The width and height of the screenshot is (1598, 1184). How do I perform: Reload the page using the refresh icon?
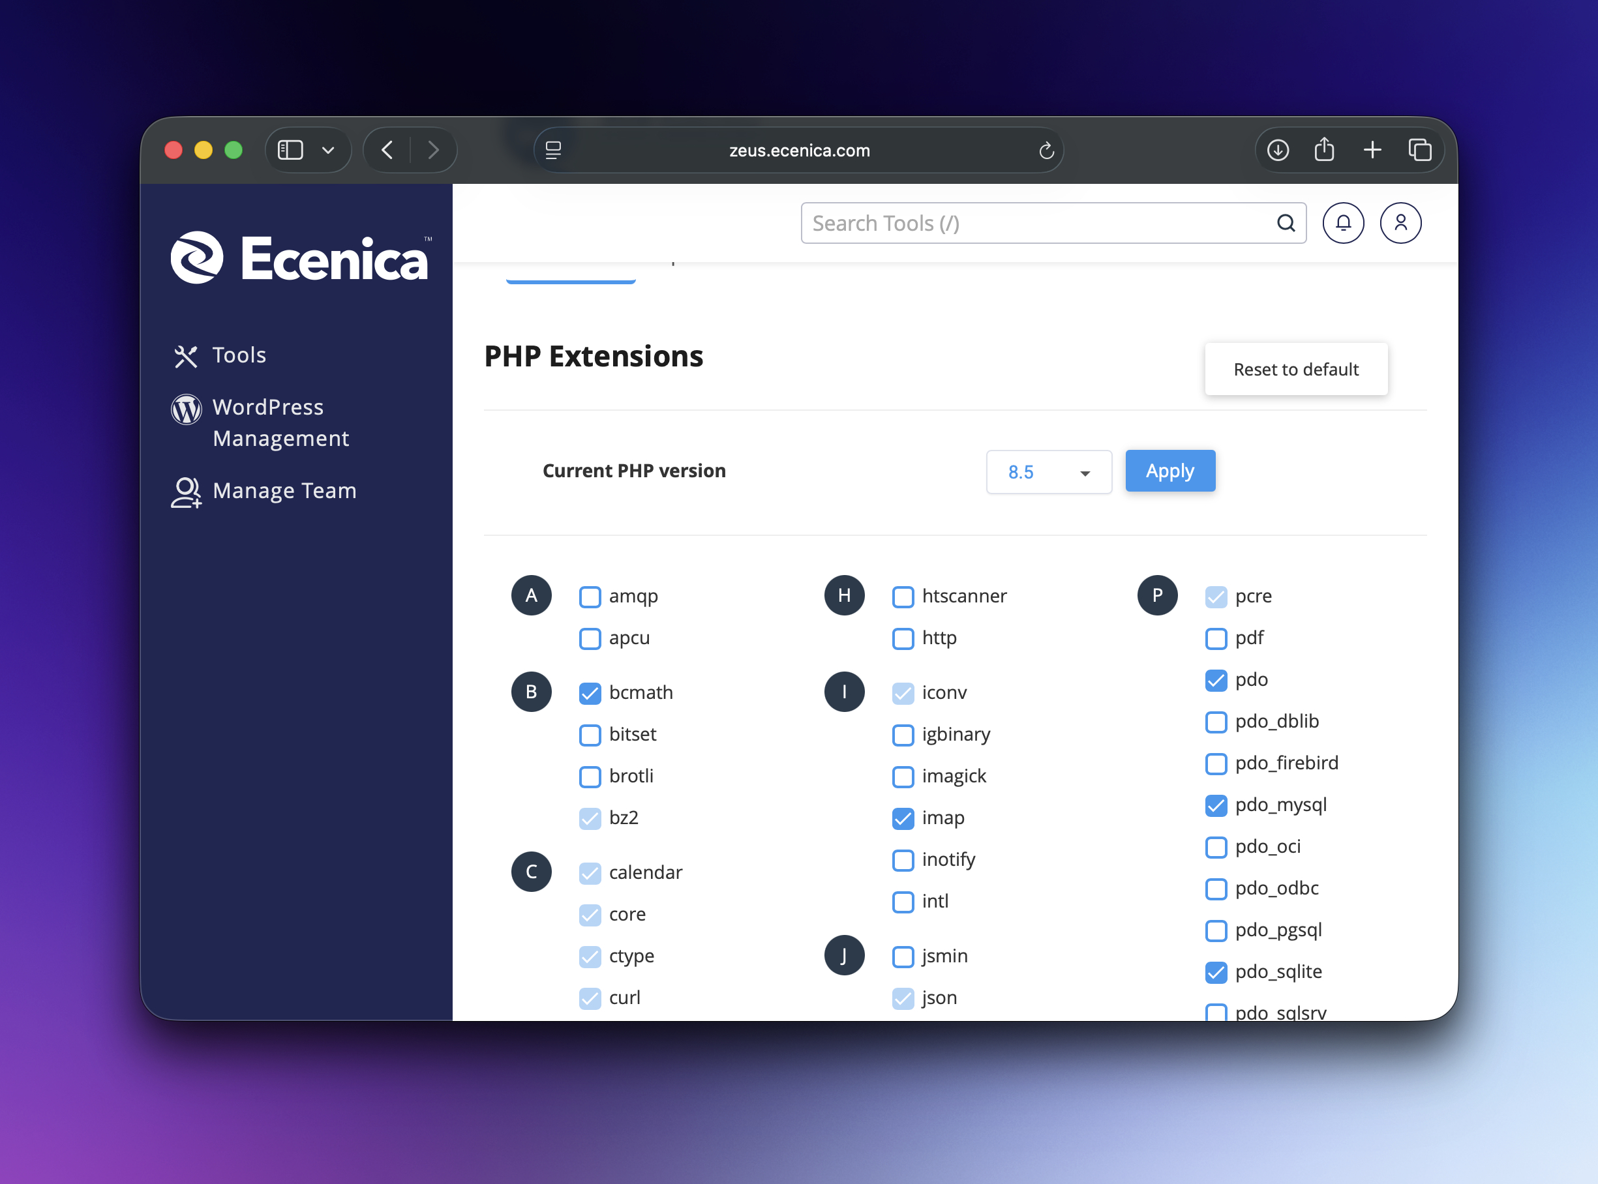pyautogui.click(x=1046, y=151)
